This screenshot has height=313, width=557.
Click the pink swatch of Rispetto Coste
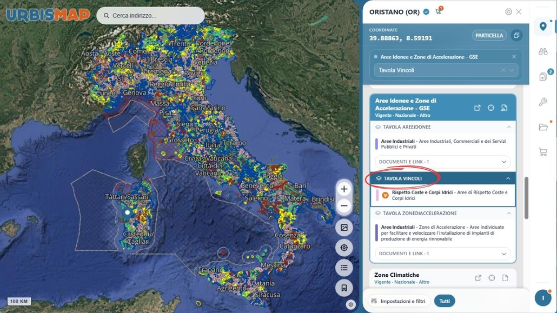[x=377, y=195]
